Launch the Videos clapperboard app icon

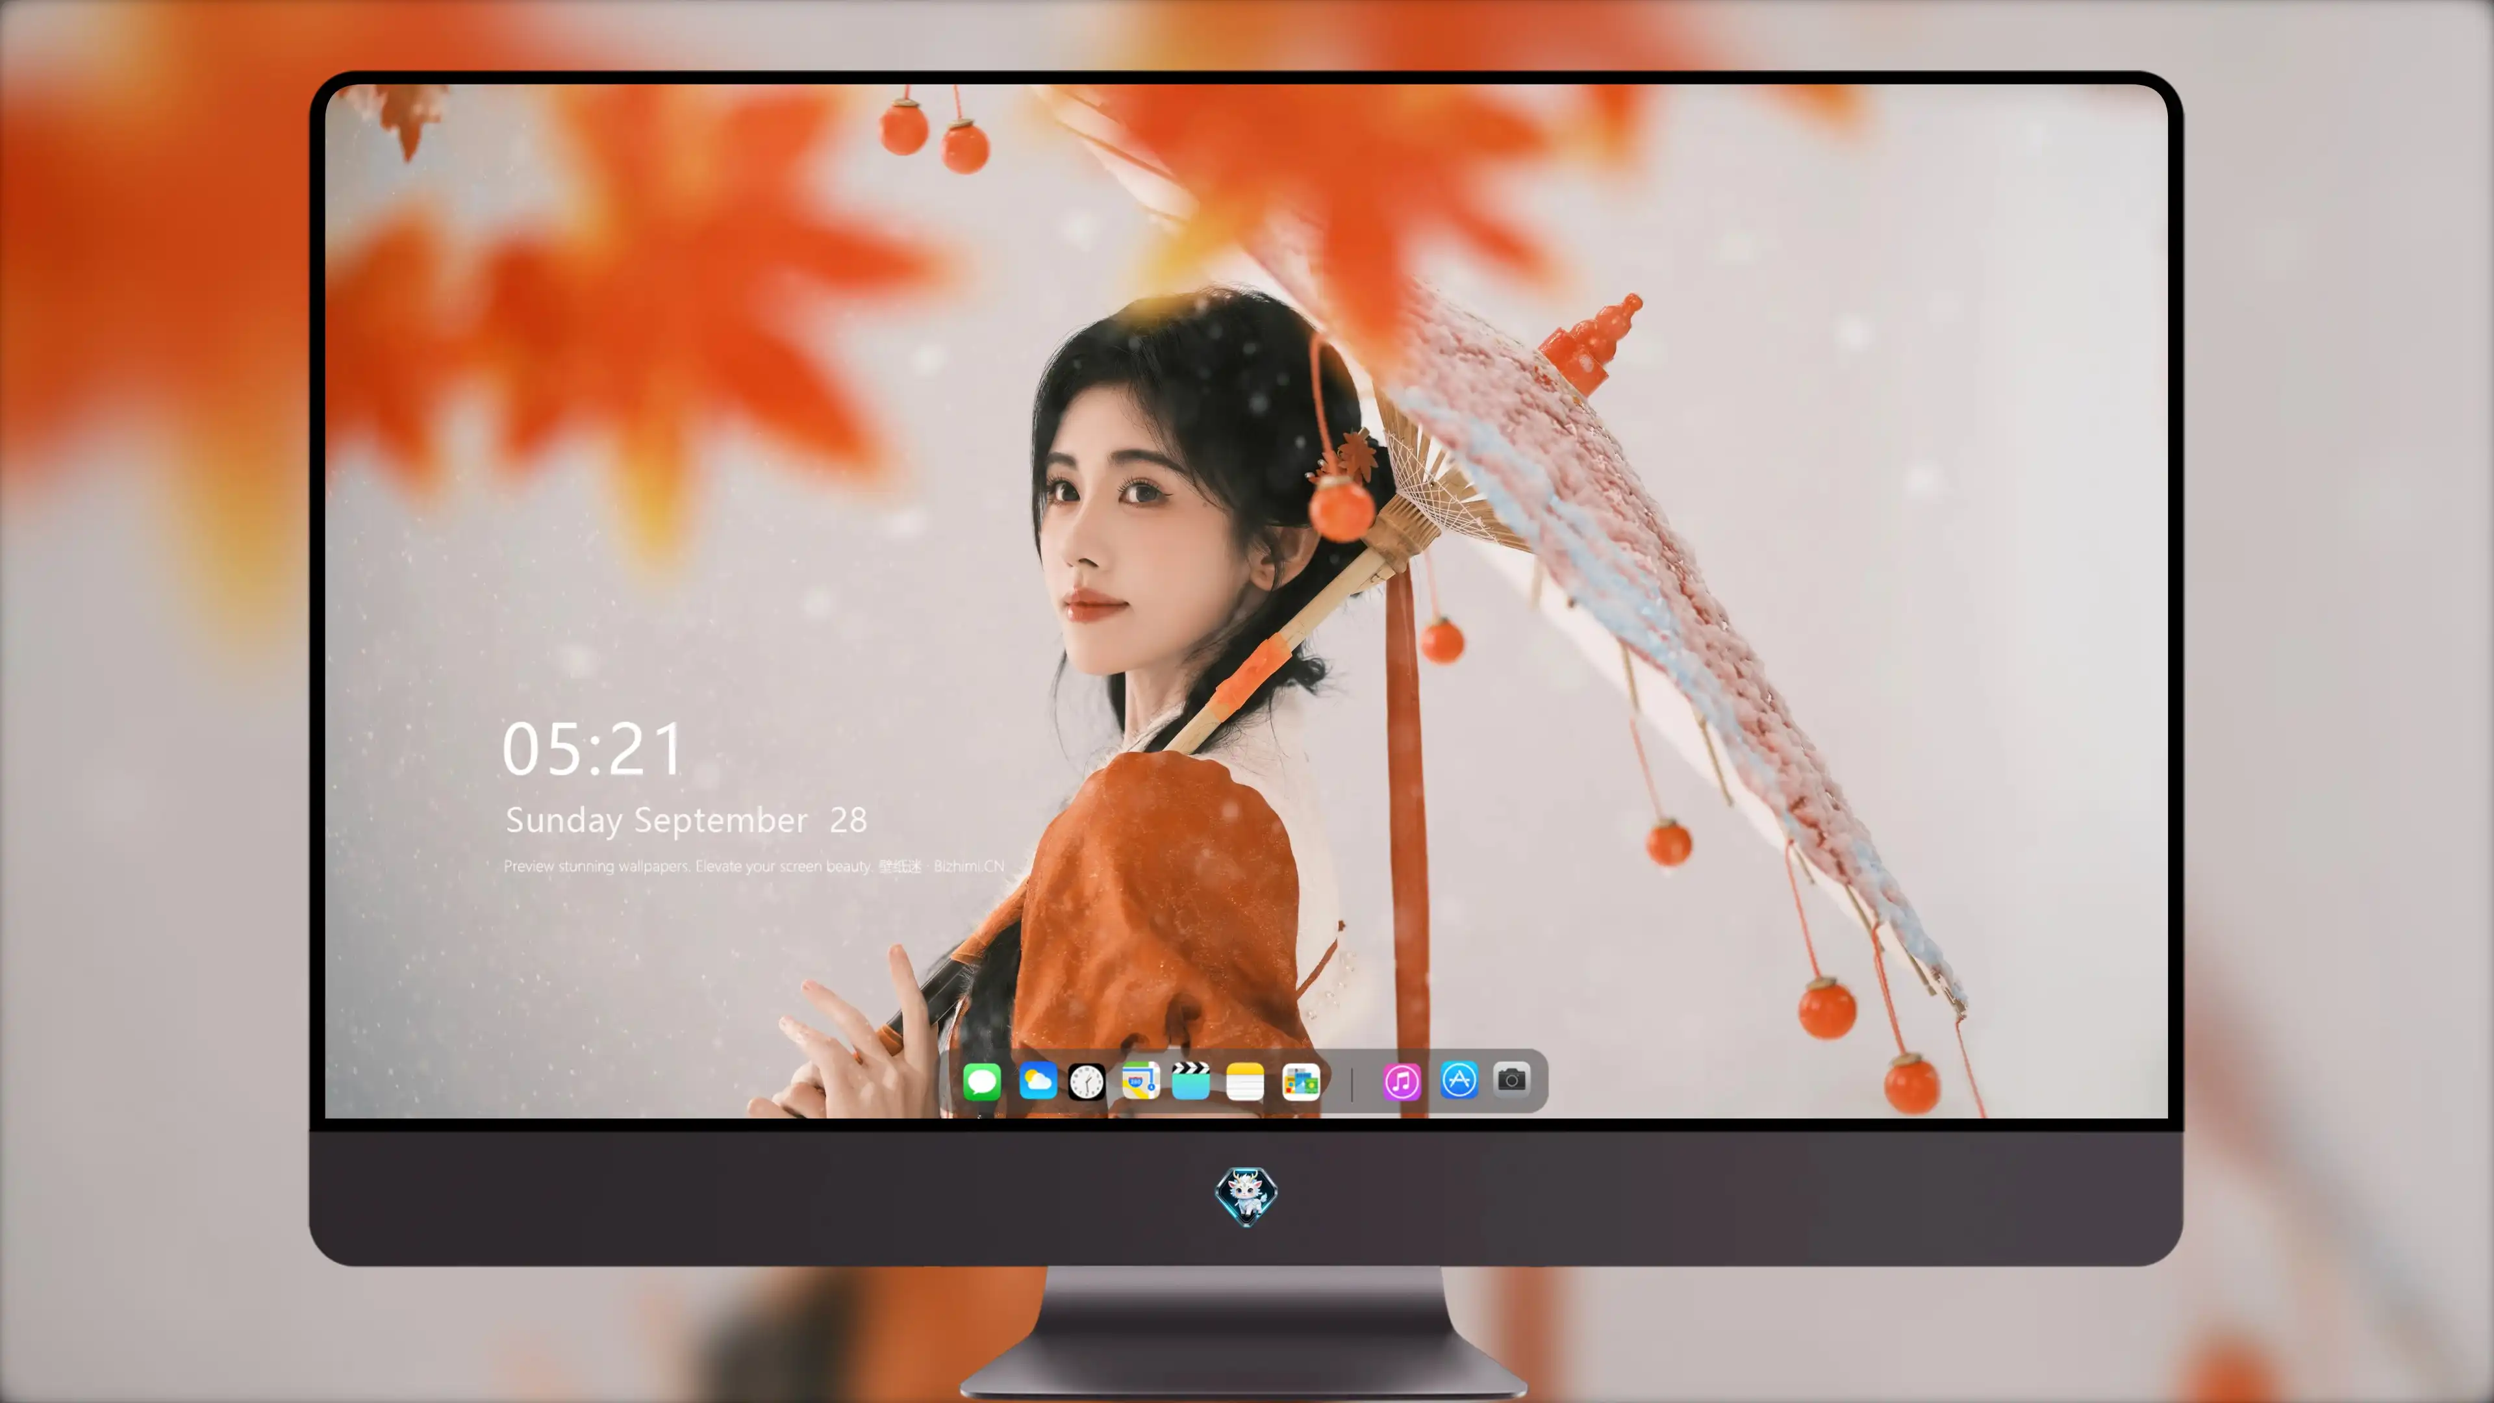pos(1191,1081)
